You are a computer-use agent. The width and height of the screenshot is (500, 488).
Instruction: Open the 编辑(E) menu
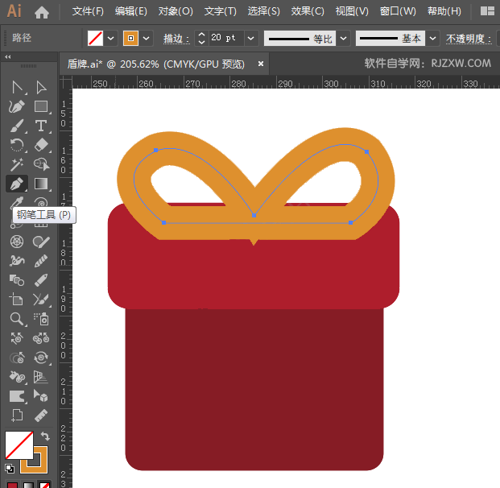pyautogui.click(x=131, y=11)
